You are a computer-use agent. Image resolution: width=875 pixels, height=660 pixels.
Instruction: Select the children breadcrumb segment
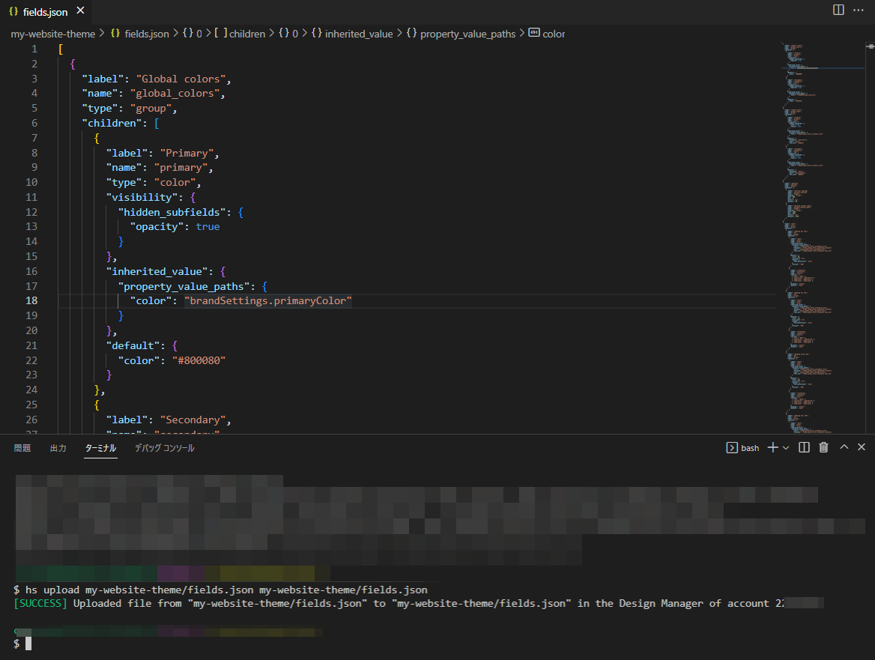pyautogui.click(x=247, y=34)
